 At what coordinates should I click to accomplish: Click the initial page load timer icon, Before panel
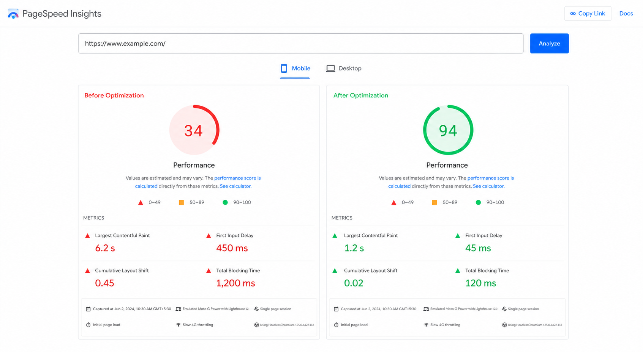(x=88, y=325)
